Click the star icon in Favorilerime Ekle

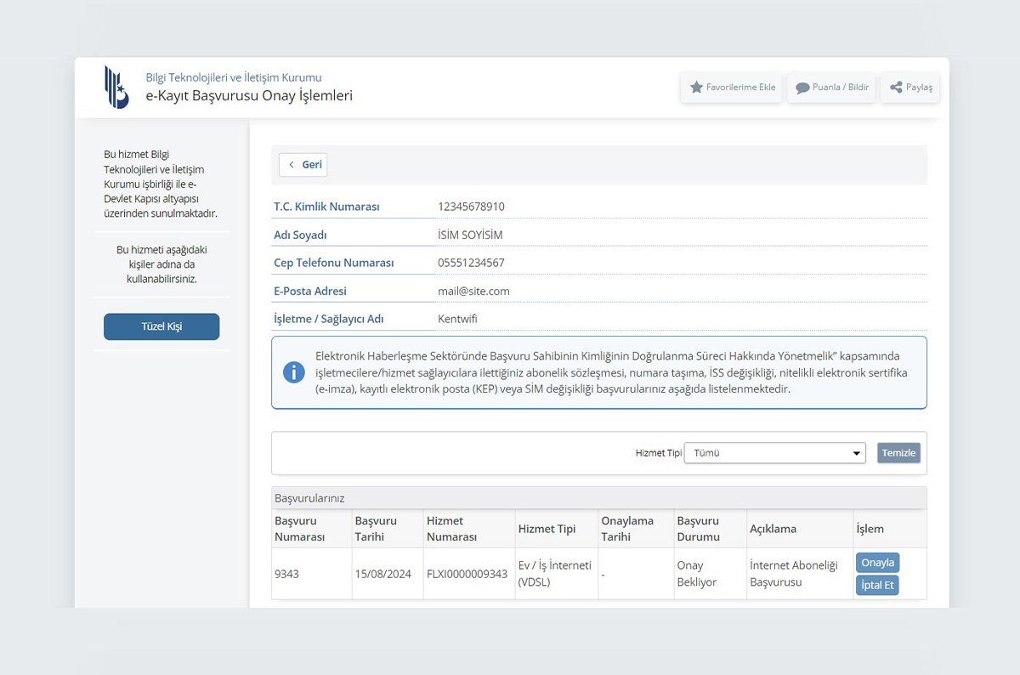click(696, 88)
